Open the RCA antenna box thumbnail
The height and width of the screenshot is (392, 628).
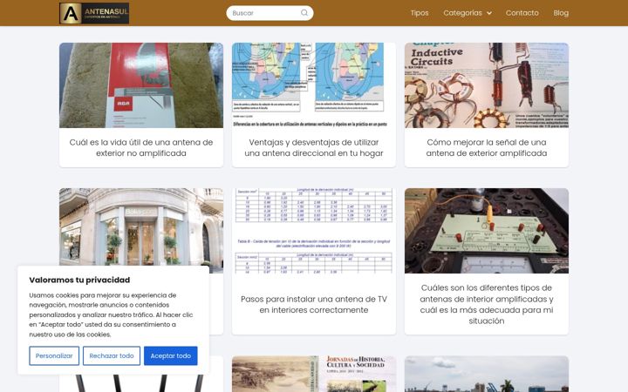click(x=141, y=85)
